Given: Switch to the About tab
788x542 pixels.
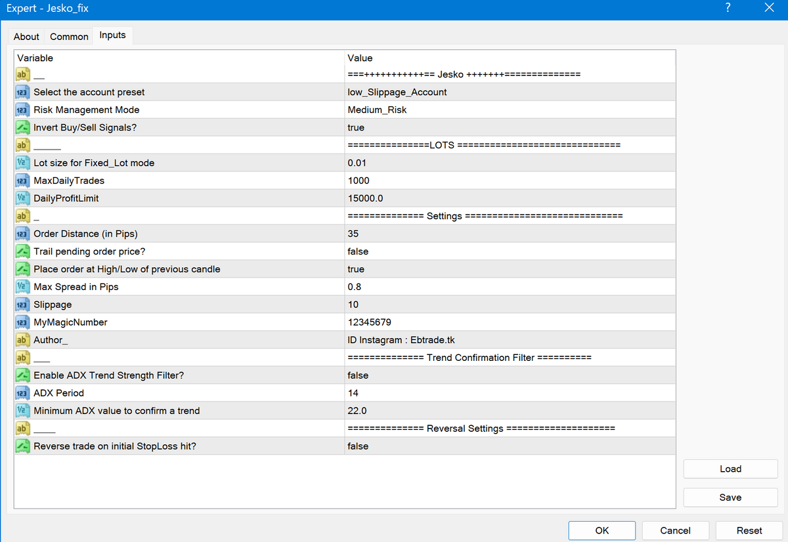Looking at the screenshot, I should point(26,37).
